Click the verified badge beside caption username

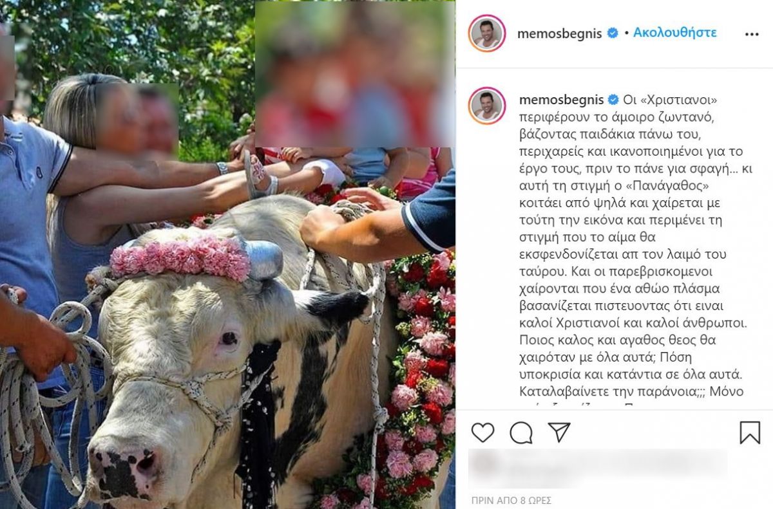point(613,100)
